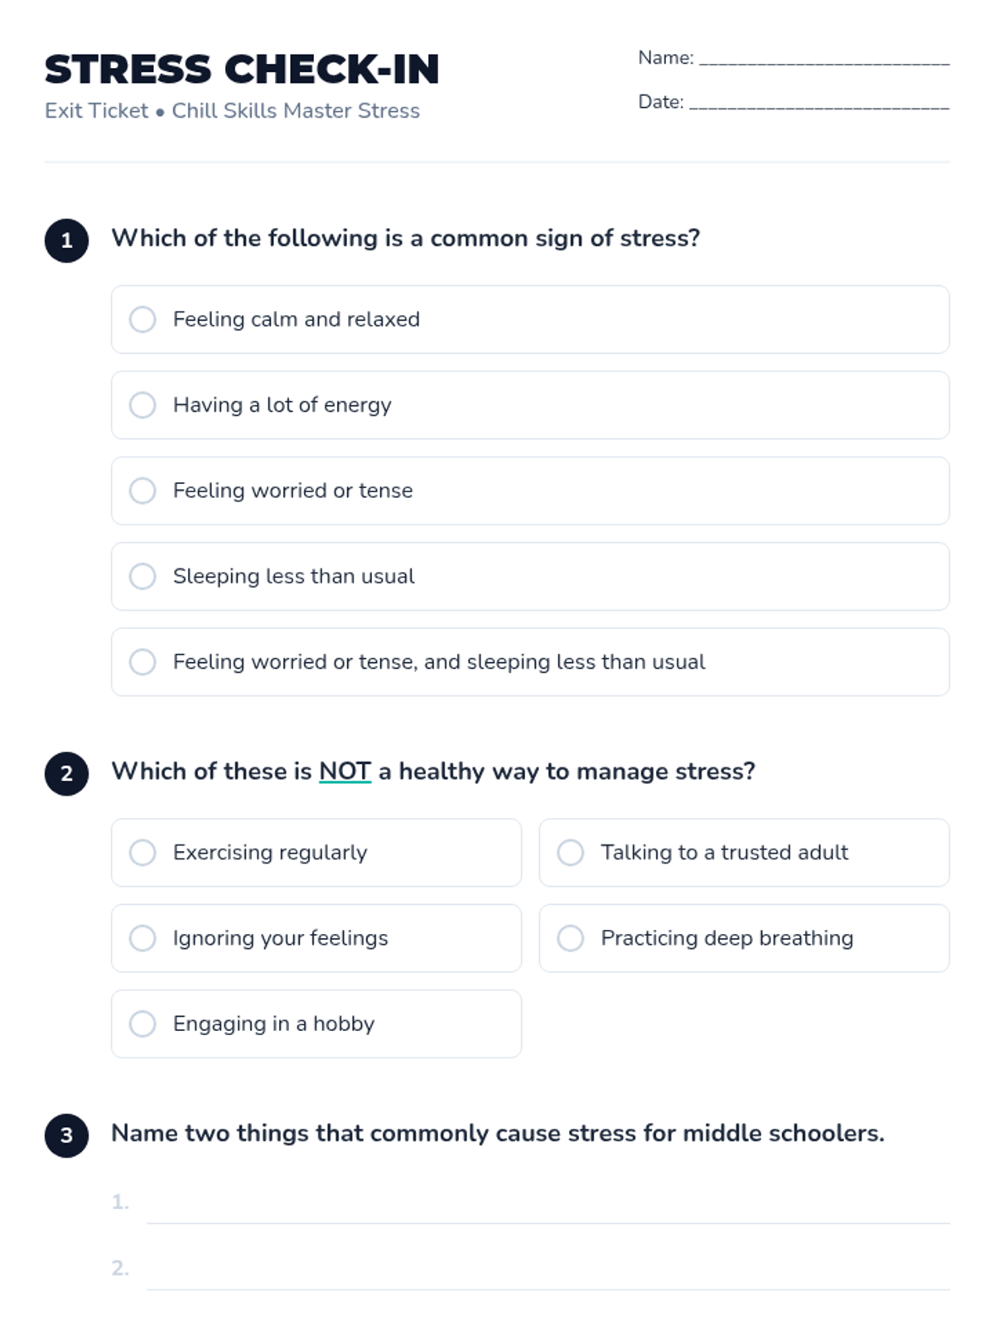Image resolution: width=994 pixels, height=1326 pixels.
Task: Select the combined worried and sleeping less answer
Action: pos(142,662)
